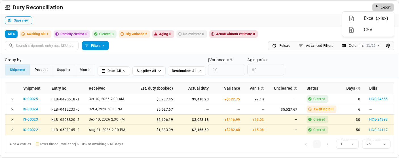Open Advanced Filters
Screen dimensions: 399x158
[x=316, y=46]
